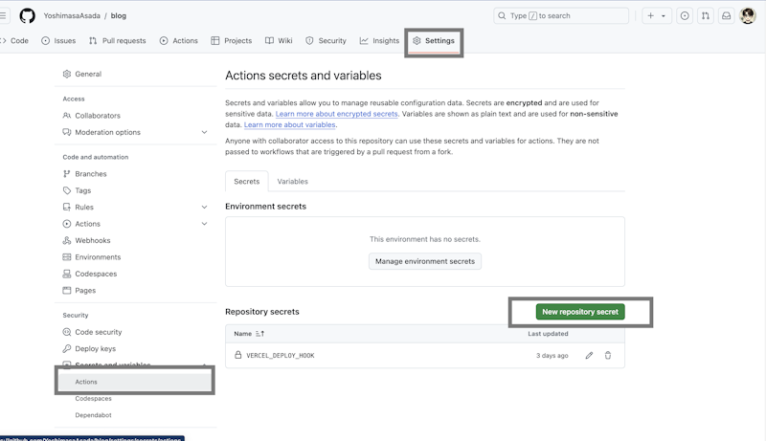This screenshot has width=766, height=441.
Task: Switch to the Variables tab
Action: pos(292,181)
